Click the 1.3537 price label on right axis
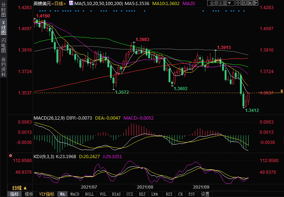This screenshot has height=197, width=284. 267,93
